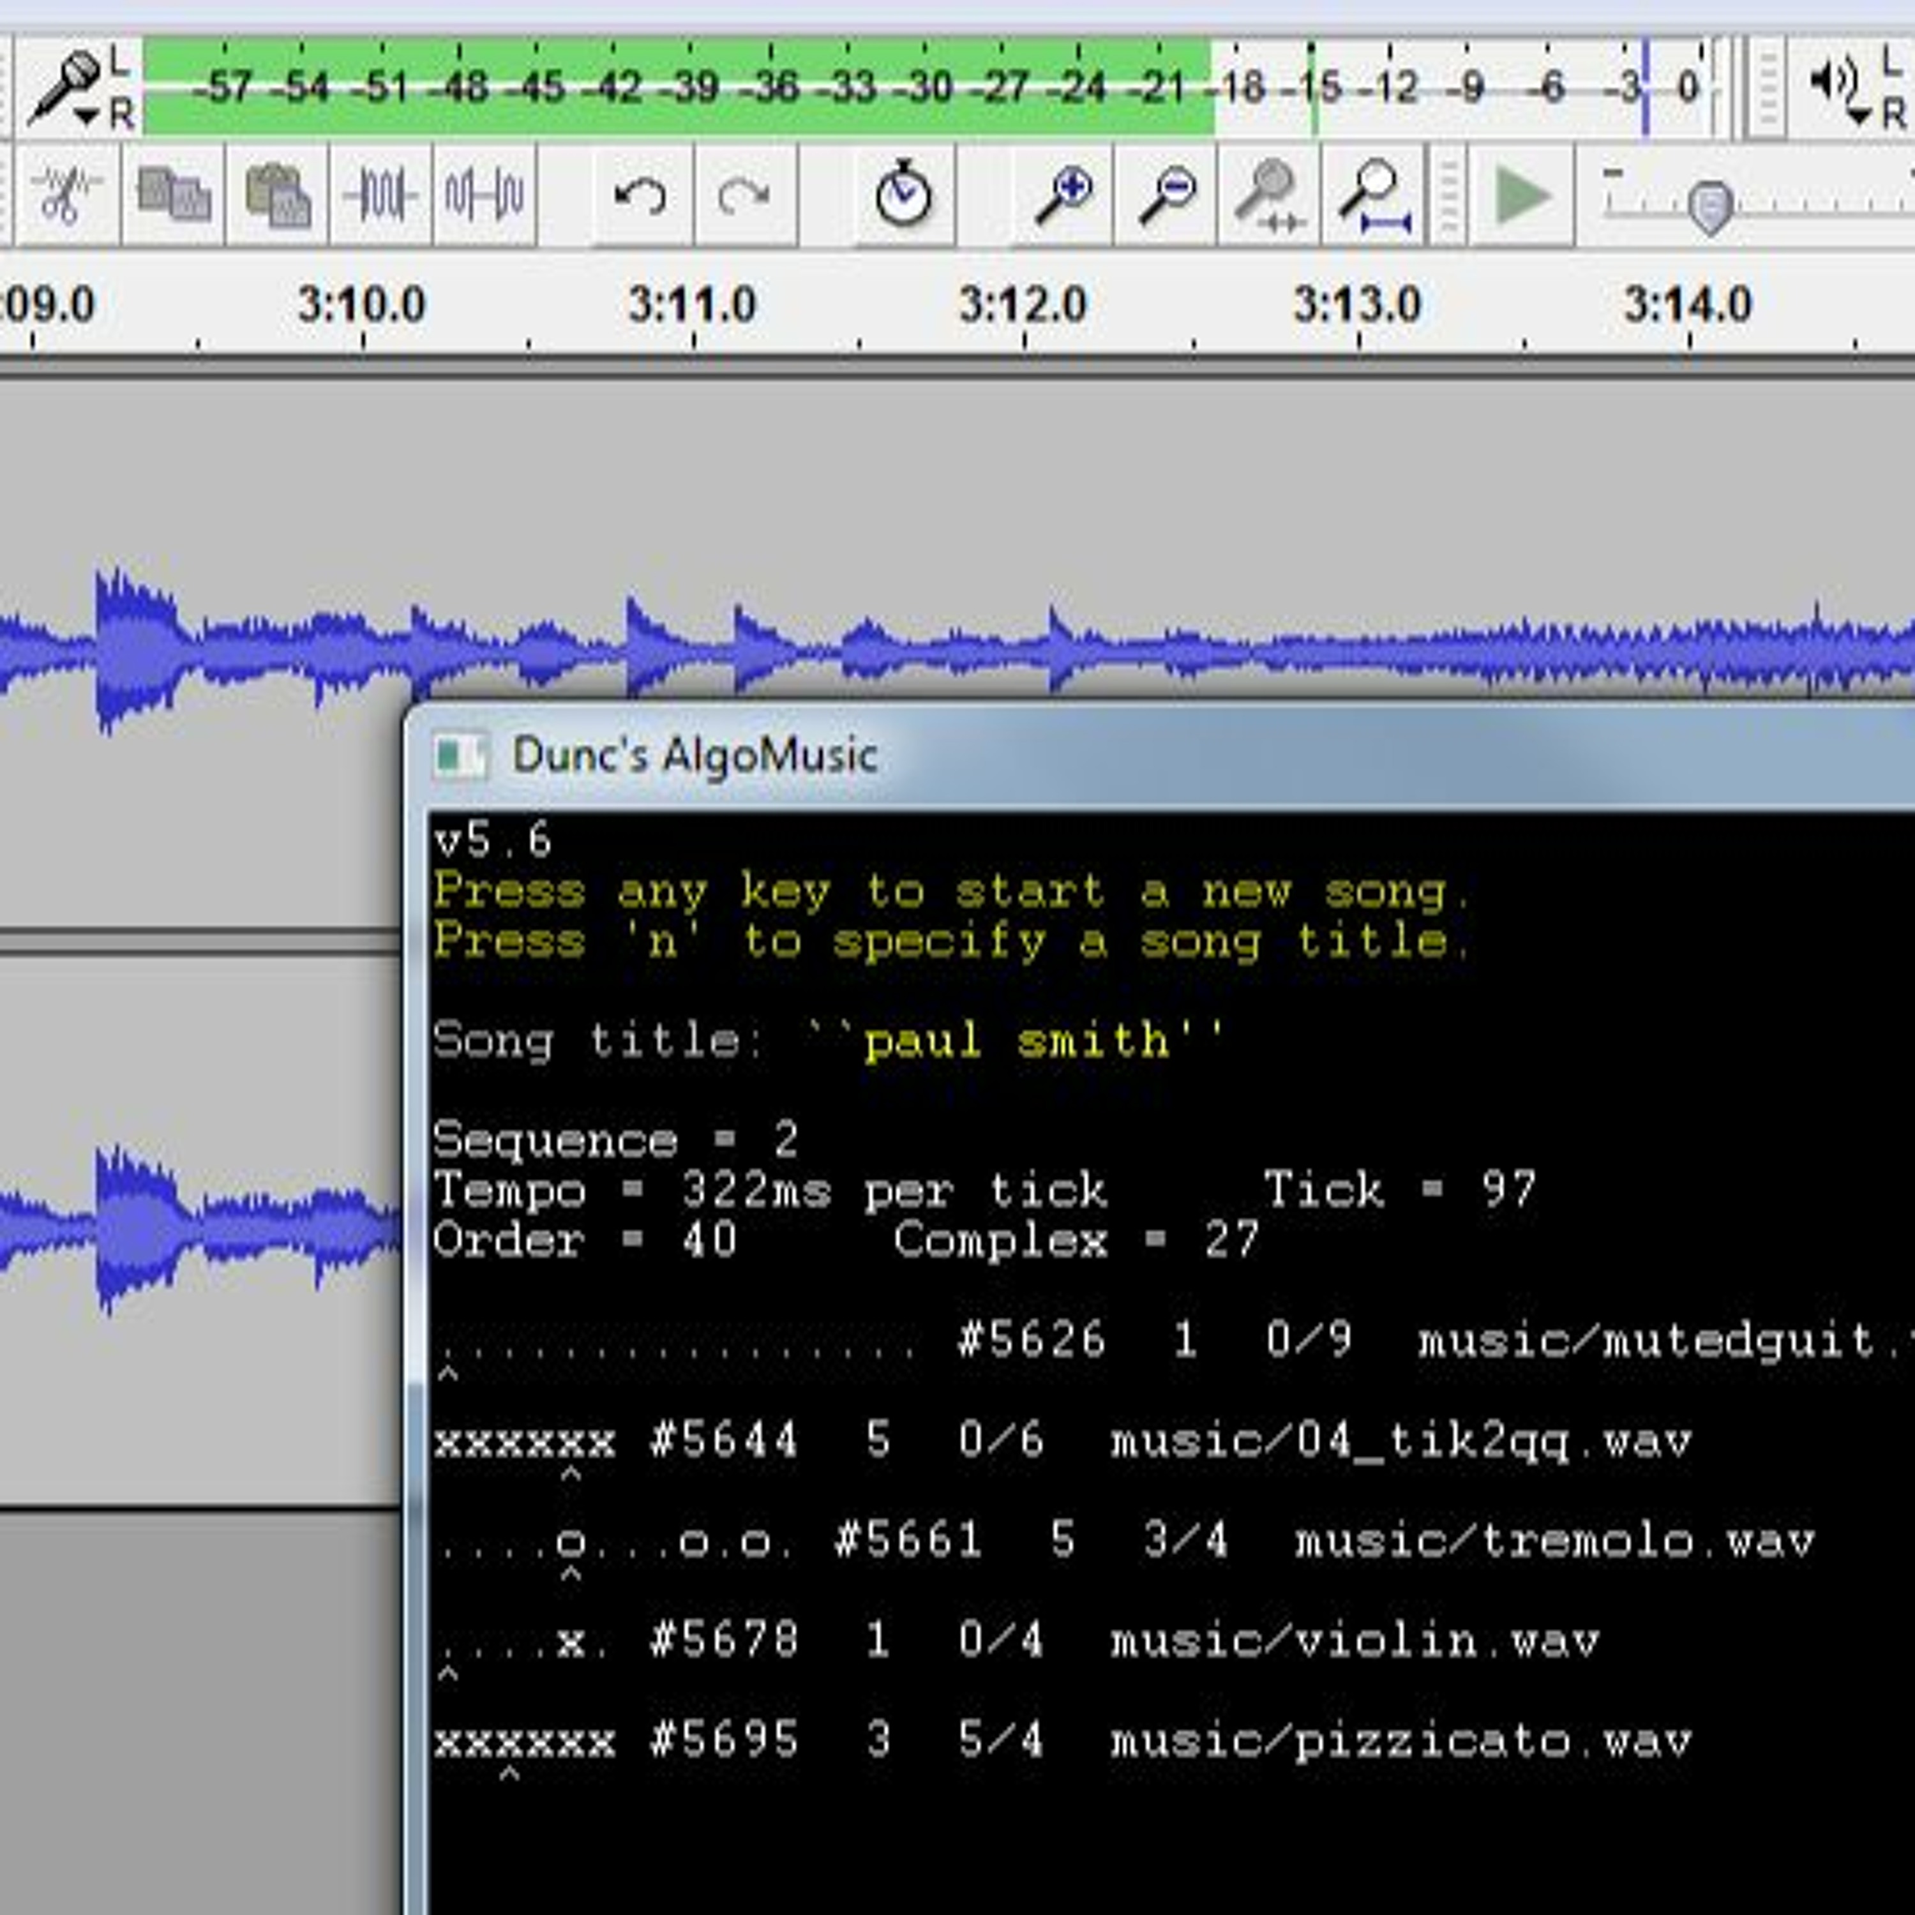Screen dimensions: 1915x1915
Task: Click the toolbar grip beside the speaker meter
Action: (1766, 87)
